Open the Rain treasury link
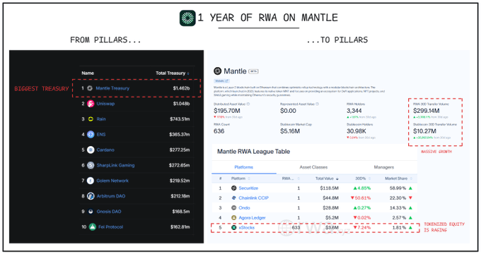This screenshot has width=481, height=254. coord(101,119)
